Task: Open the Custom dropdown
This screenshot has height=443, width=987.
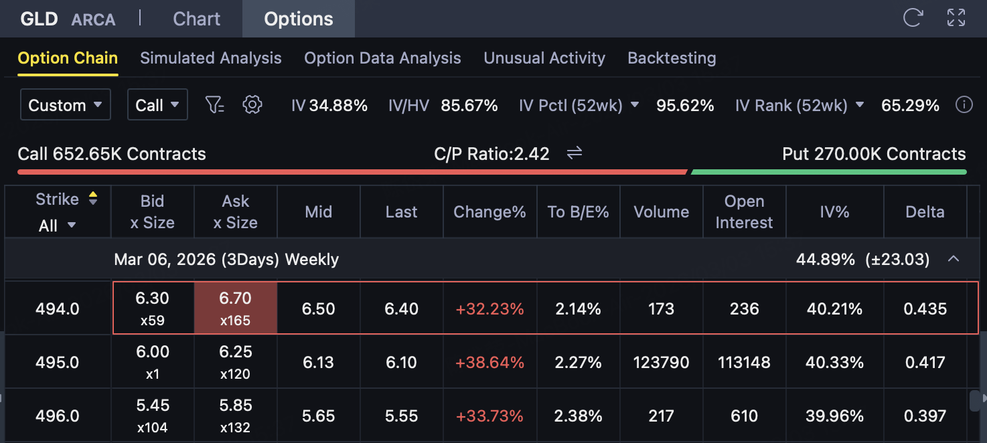Action: 65,105
